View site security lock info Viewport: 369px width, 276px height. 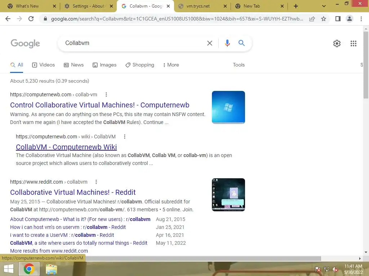point(45,19)
